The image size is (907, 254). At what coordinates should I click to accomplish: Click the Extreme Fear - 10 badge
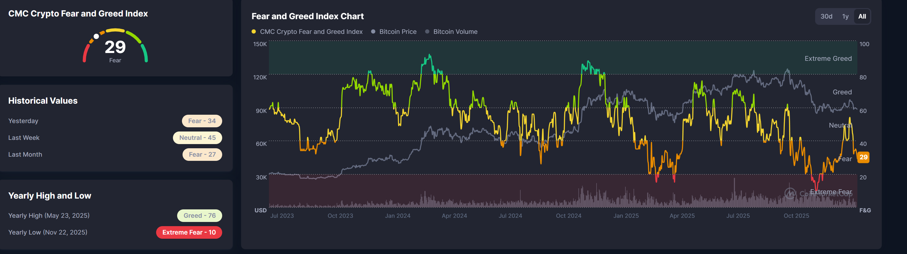(x=189, y=232)
